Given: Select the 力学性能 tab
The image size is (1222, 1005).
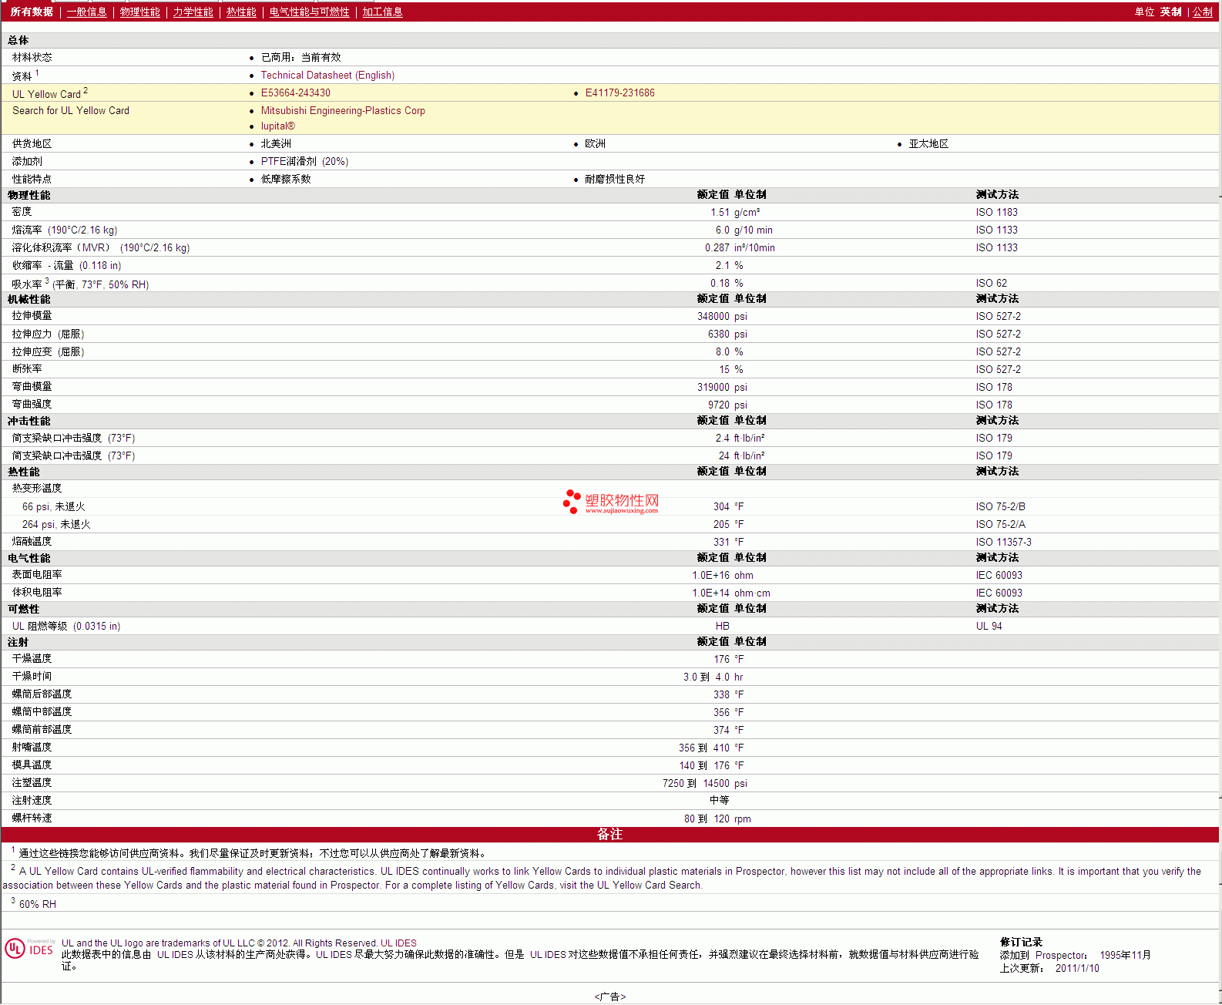Looking at the screenshot, I should click(193, 12).
